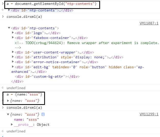Viewport: 160px width, 137px height.
Task: Select the second console.dirxml(a) command text
Action: [x=24, y=107]
